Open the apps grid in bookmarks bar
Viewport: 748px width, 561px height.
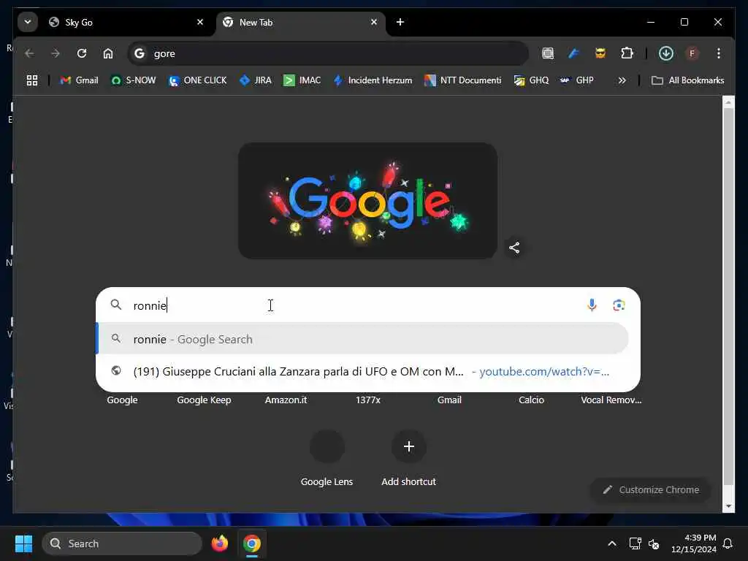pyautogui.click(x=32, y=80)
